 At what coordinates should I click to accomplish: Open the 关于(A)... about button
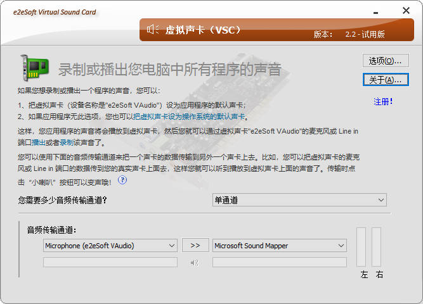click(x=386, y=80)
